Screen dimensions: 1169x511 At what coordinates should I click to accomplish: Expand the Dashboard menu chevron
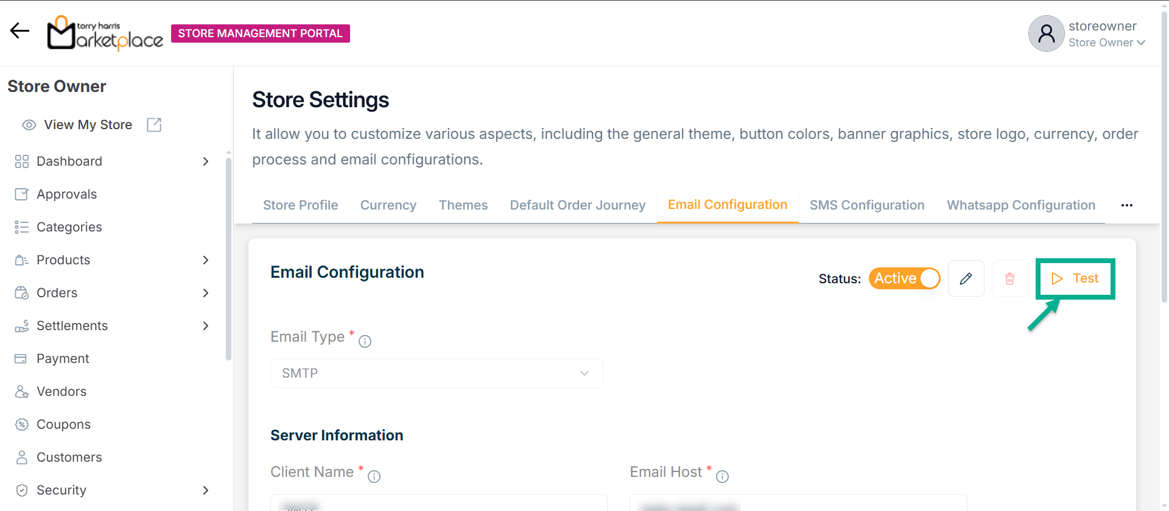[206, 161]
